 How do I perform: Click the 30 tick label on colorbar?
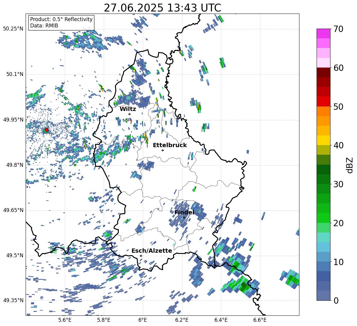338,184
